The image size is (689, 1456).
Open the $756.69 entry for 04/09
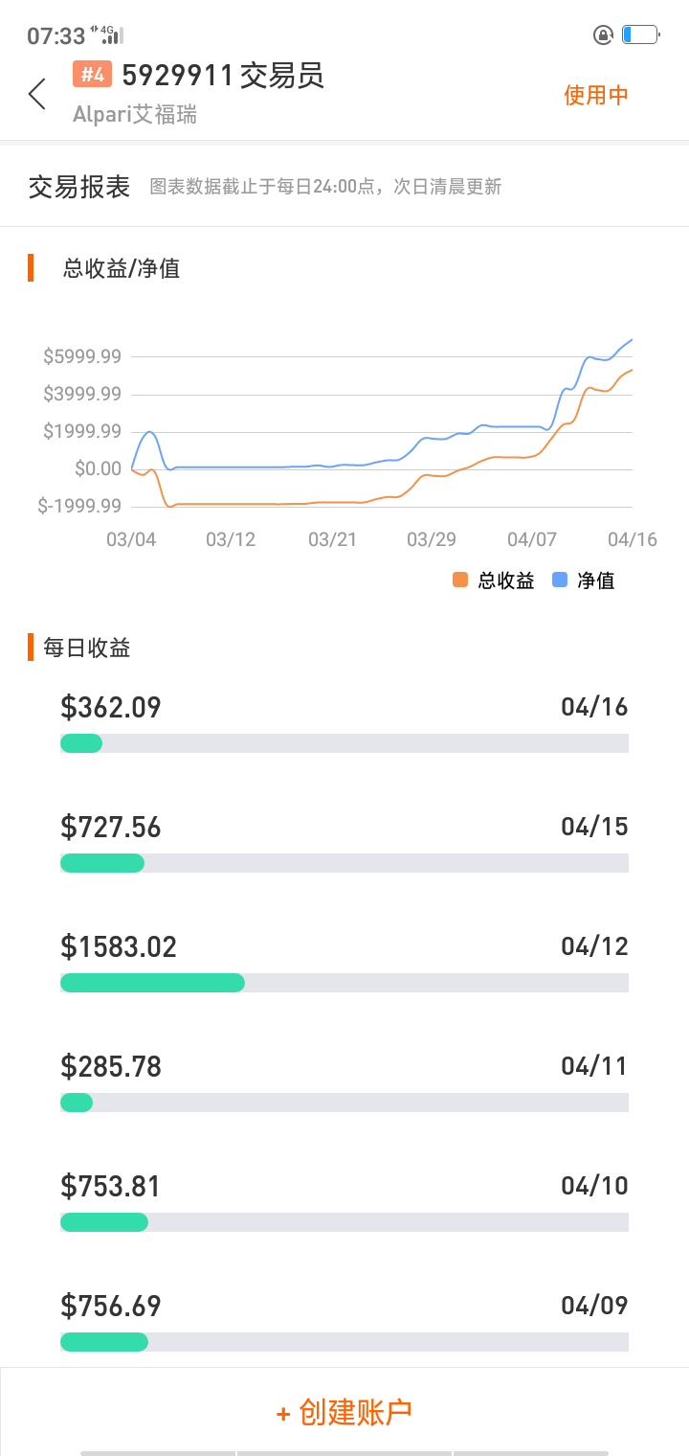(344, 1322)
